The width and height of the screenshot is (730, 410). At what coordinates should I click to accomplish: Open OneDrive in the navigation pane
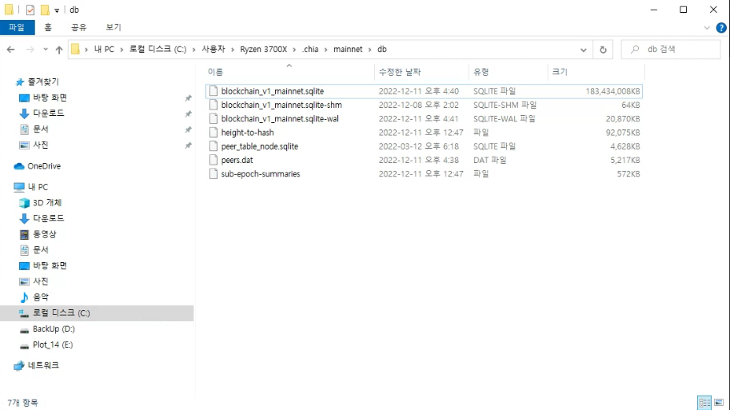coord(44,166)
